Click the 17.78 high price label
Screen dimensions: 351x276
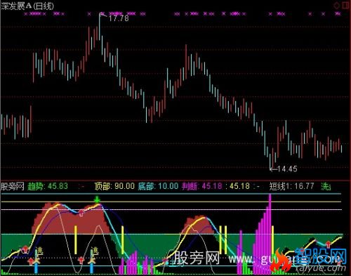pos(119,18)
